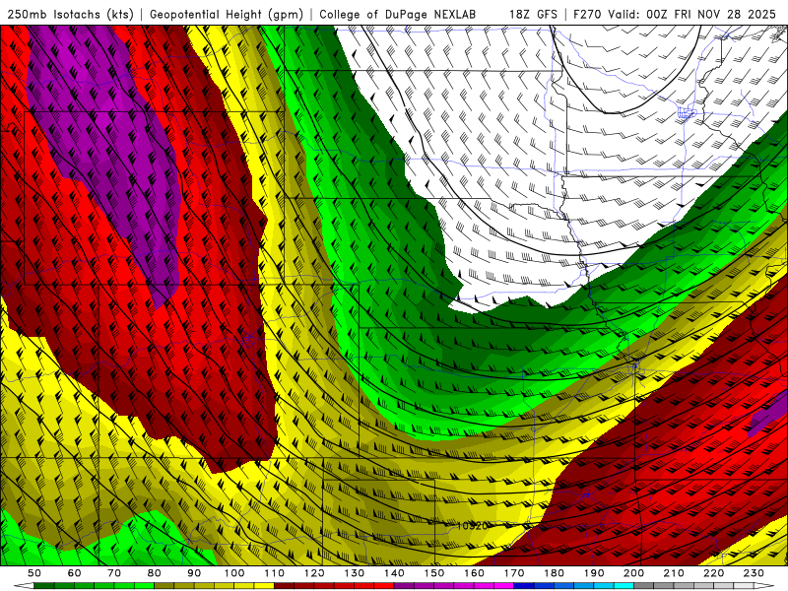Click the '110' value on the legend scale
Viewport: 788px width, 591px height.
tap(275, 573)
